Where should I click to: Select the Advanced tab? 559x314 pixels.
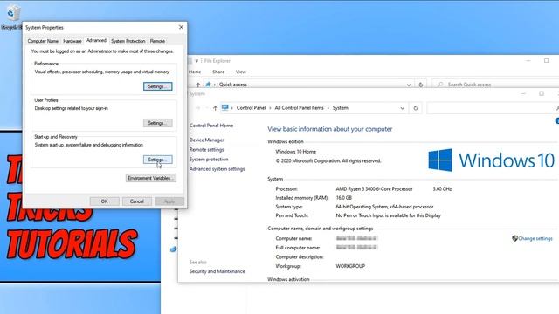(x=96, y=41)
